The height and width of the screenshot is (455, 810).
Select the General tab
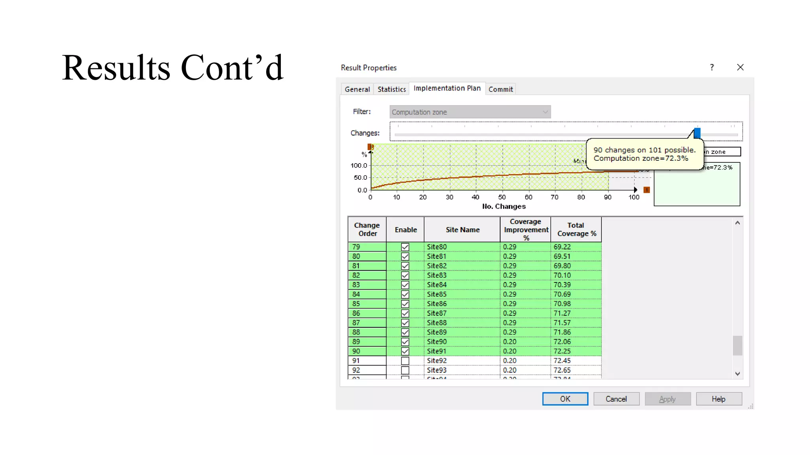tap(357, 89)
